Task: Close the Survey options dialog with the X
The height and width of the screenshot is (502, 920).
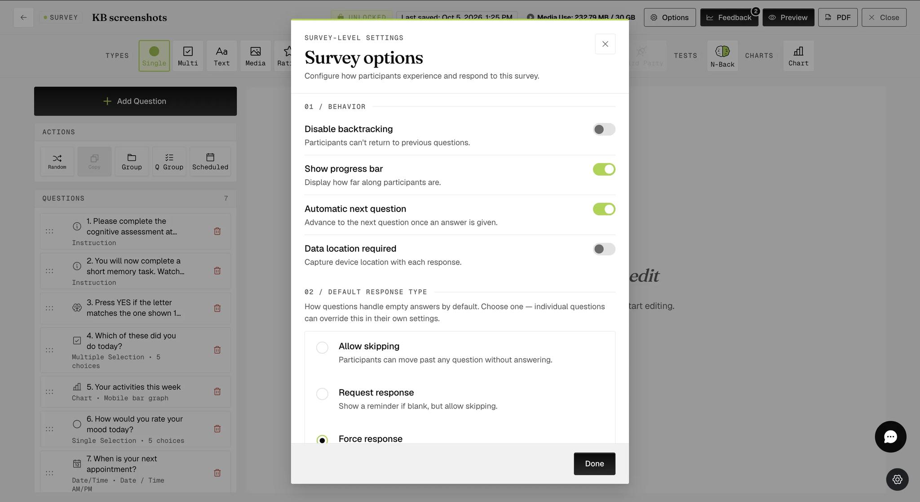Action: 605,44
